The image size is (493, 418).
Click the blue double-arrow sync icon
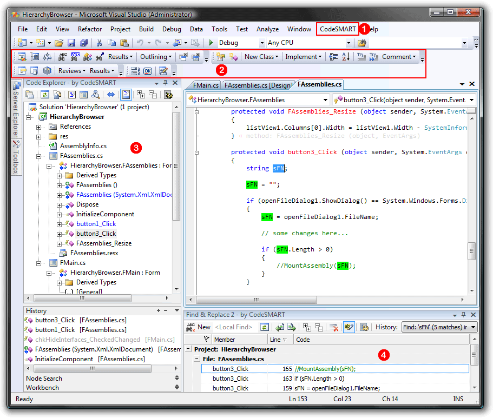pos(111,94)
